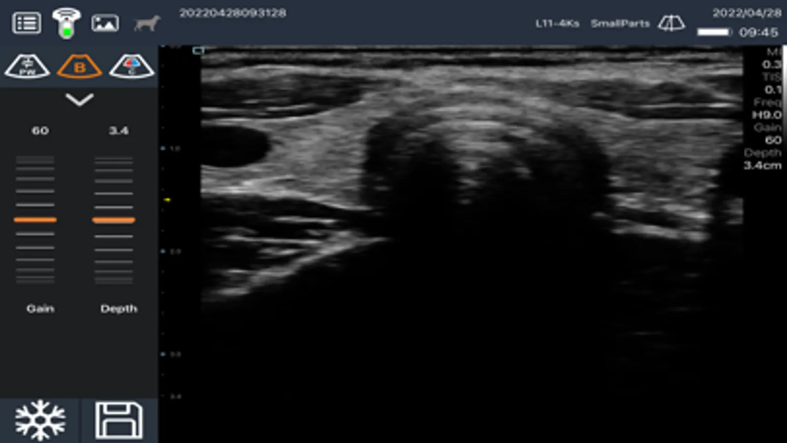Screen dimensions: 787x443
Task: Click the yellow focus marker on depth scale
Action: (167, 200)
